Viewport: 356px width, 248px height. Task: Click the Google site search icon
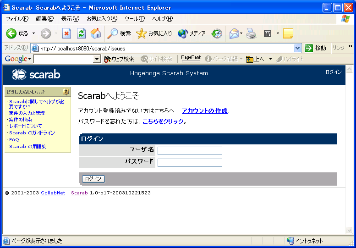click(144, 59)
